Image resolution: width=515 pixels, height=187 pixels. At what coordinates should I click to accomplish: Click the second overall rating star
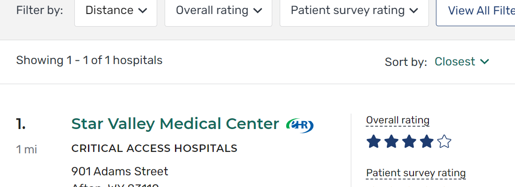(391, 141)
